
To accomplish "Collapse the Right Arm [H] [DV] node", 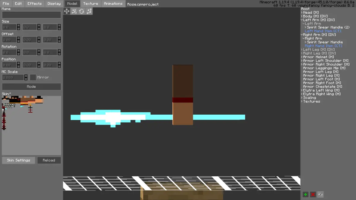I will pos(302,35).
